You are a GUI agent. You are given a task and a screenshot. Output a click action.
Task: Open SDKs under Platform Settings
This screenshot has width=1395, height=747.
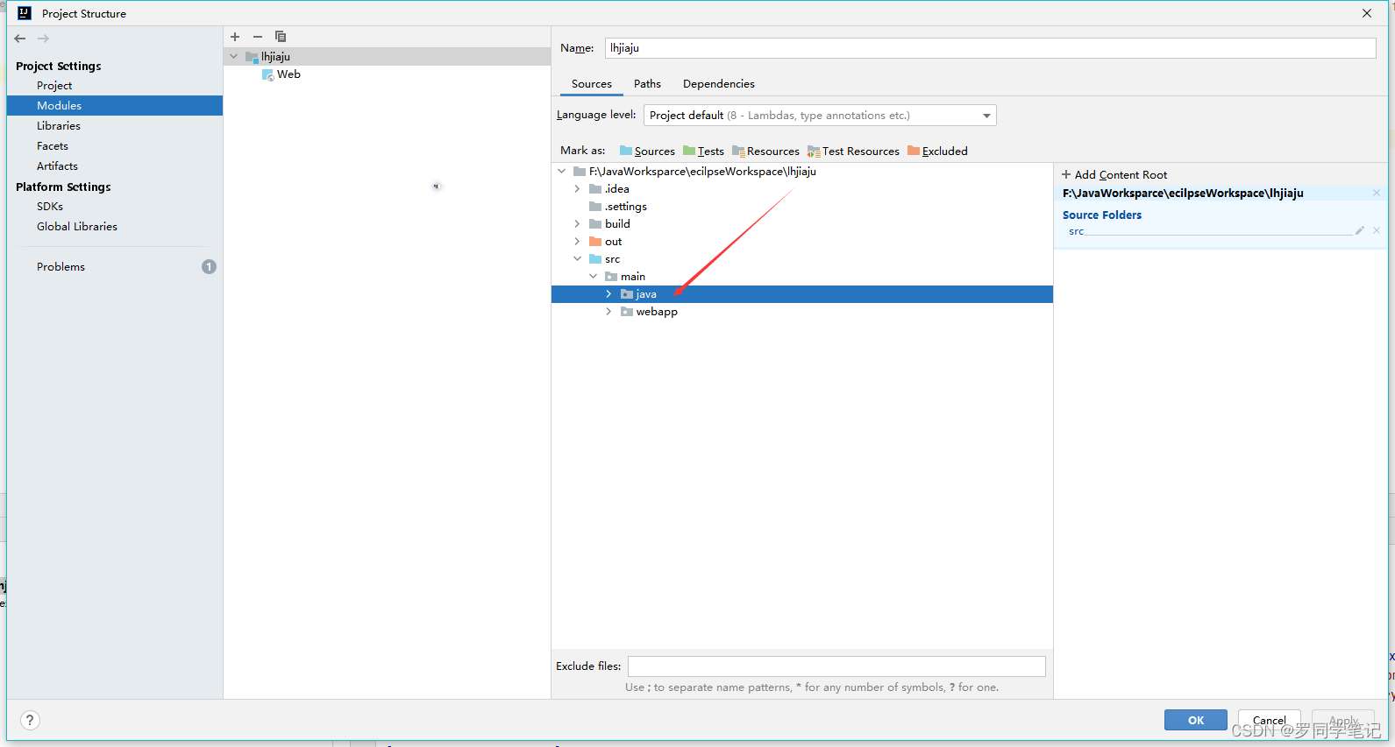(x=50, y=207)
